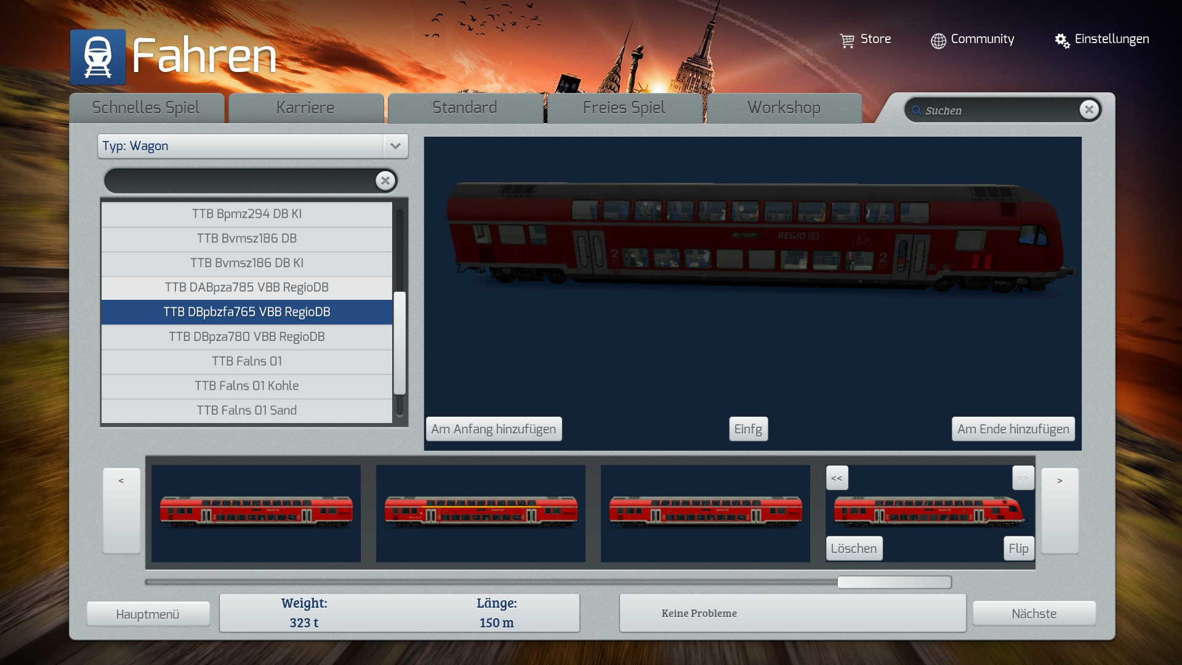Clear the Suchen search box
The image size is (1182, 665).
point(1088,110)
